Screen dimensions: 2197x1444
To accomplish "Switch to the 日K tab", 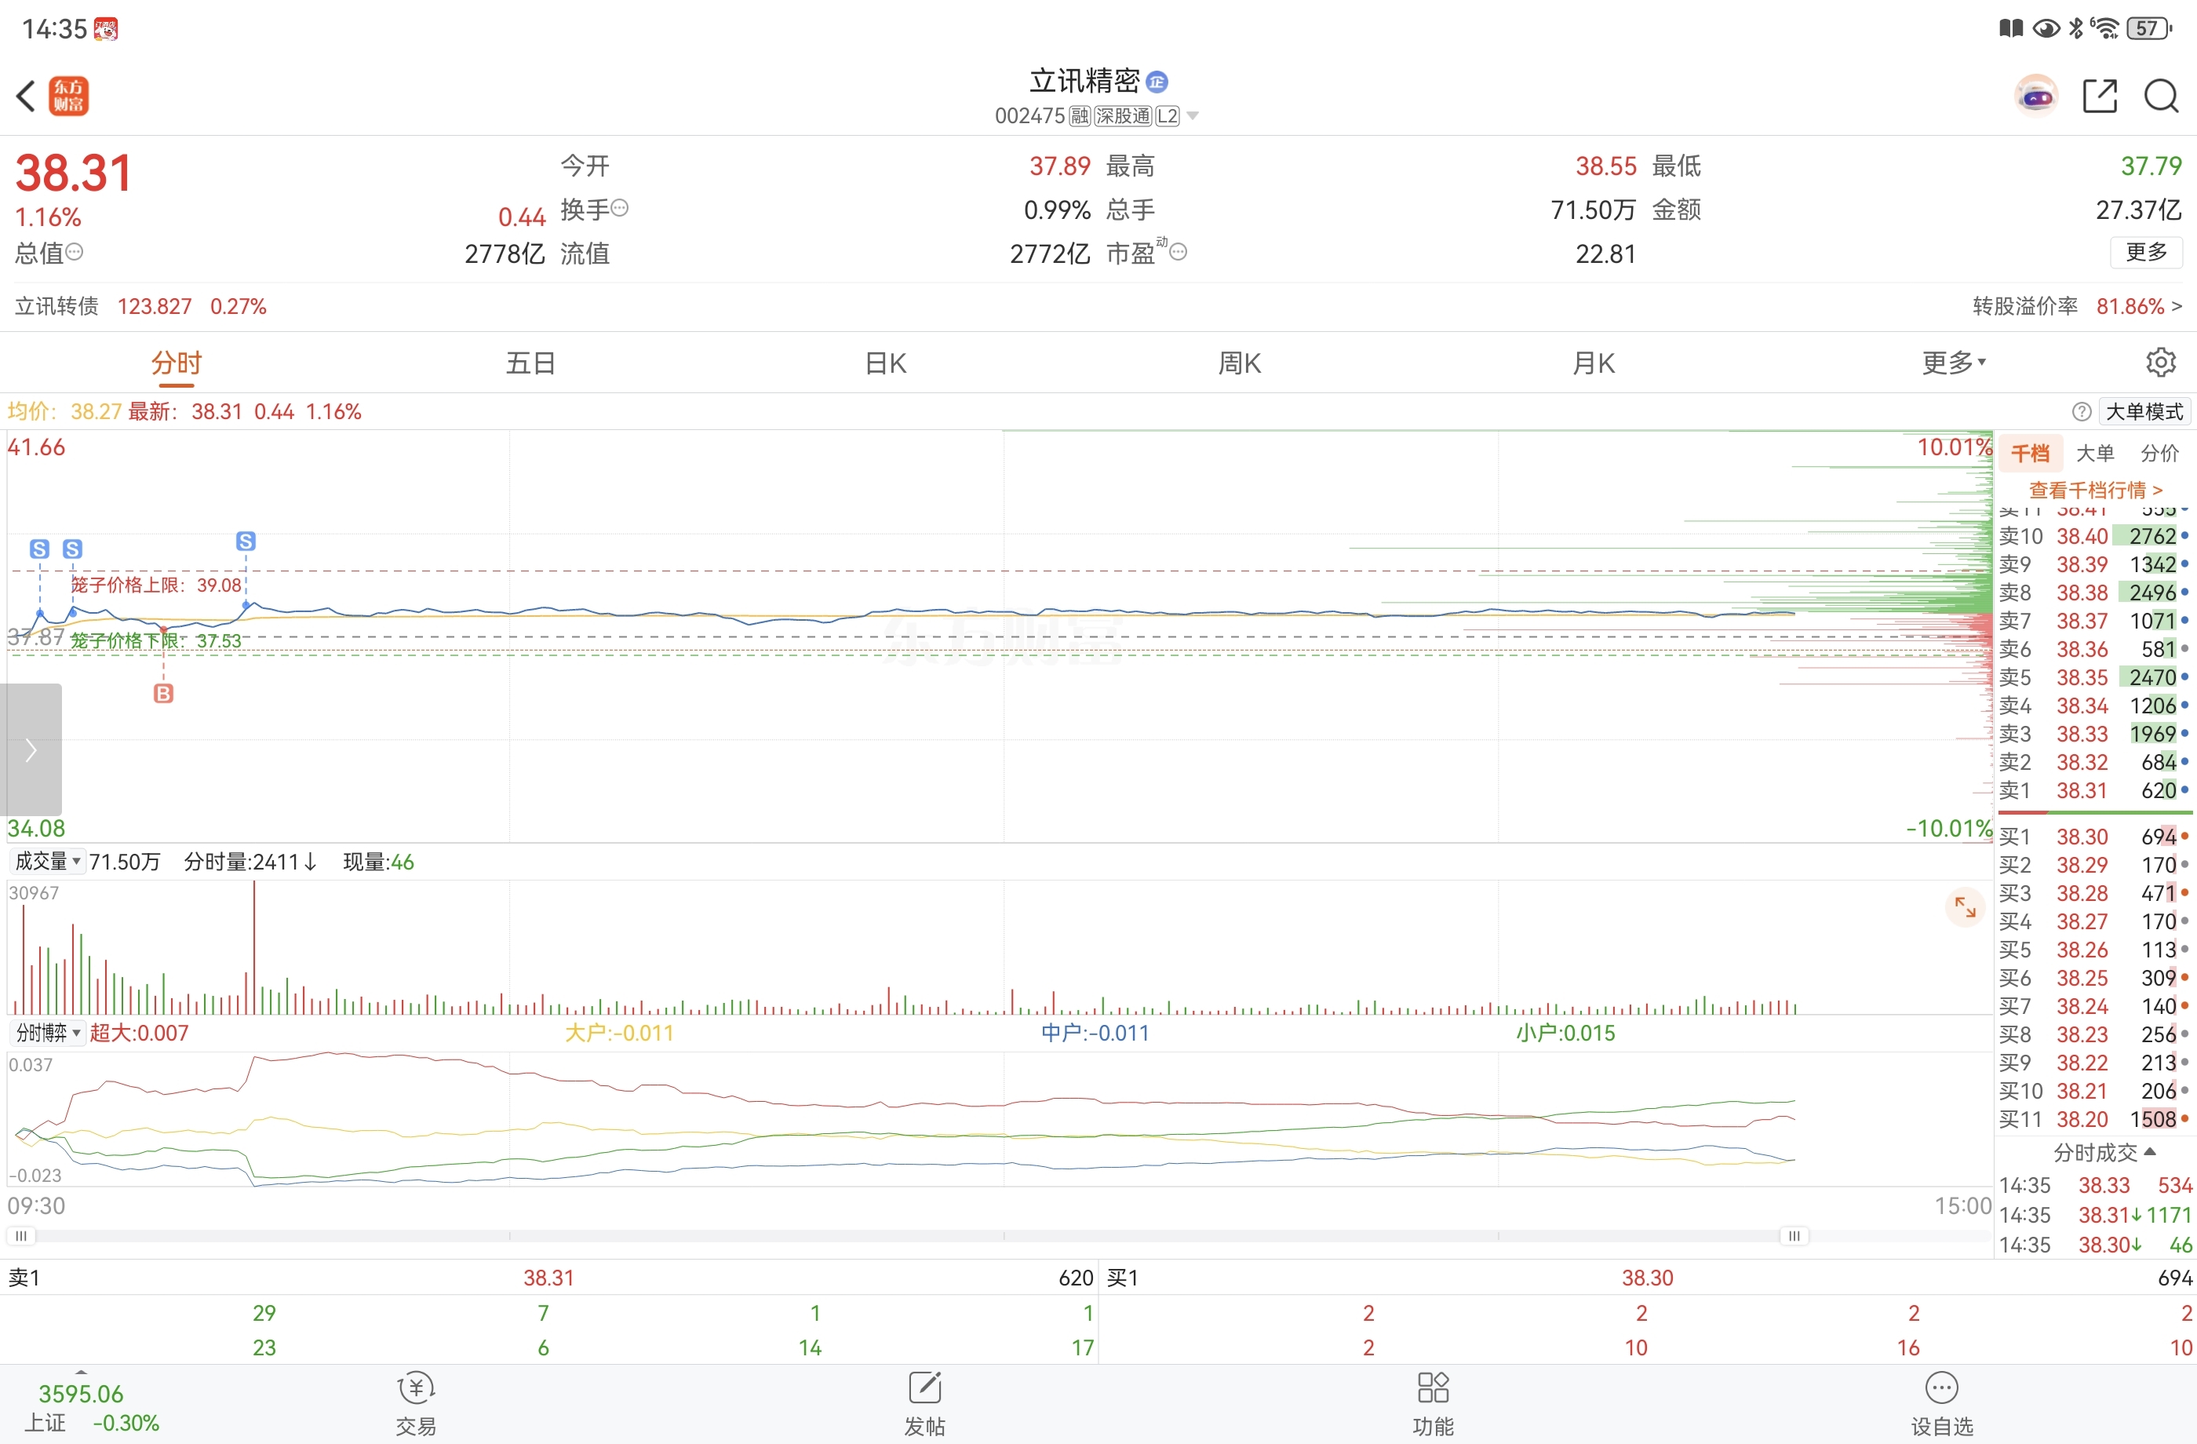I will pyautogui.click(x=885, y=363).
